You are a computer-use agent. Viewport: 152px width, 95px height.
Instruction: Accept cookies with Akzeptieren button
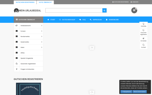[x=126, y=92]
